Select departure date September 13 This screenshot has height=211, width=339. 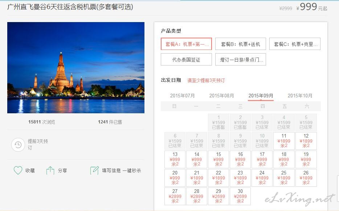175,160
